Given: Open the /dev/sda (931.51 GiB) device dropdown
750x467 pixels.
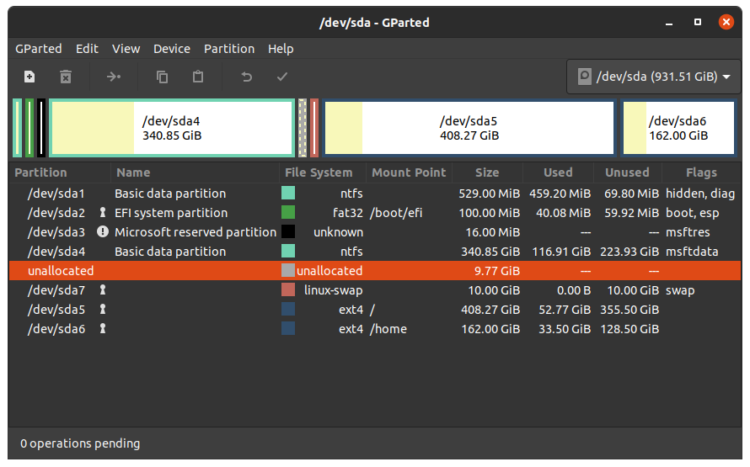Looking at the screenshot, I should 654,77.
